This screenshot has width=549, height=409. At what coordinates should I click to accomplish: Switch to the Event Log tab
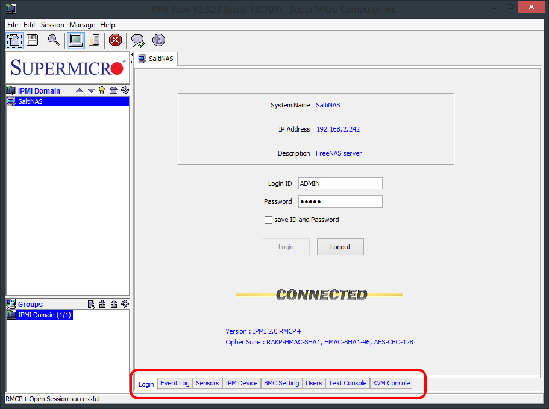tap(175, 383)
